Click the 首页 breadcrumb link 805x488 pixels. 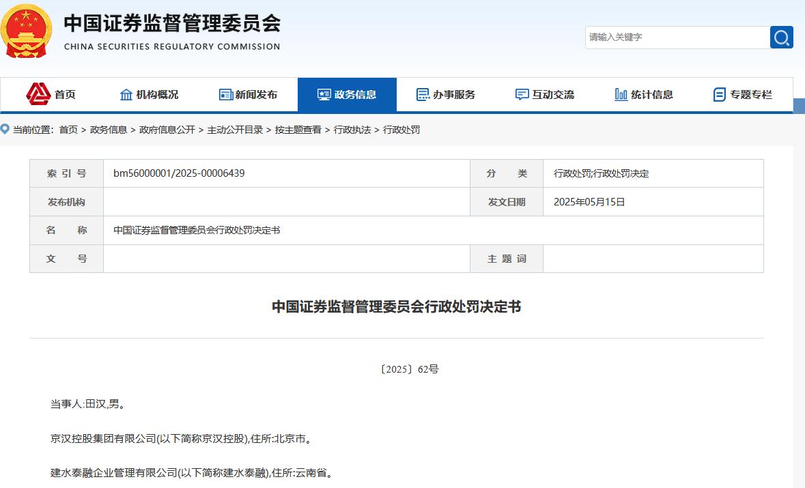[x=68, y=130]
